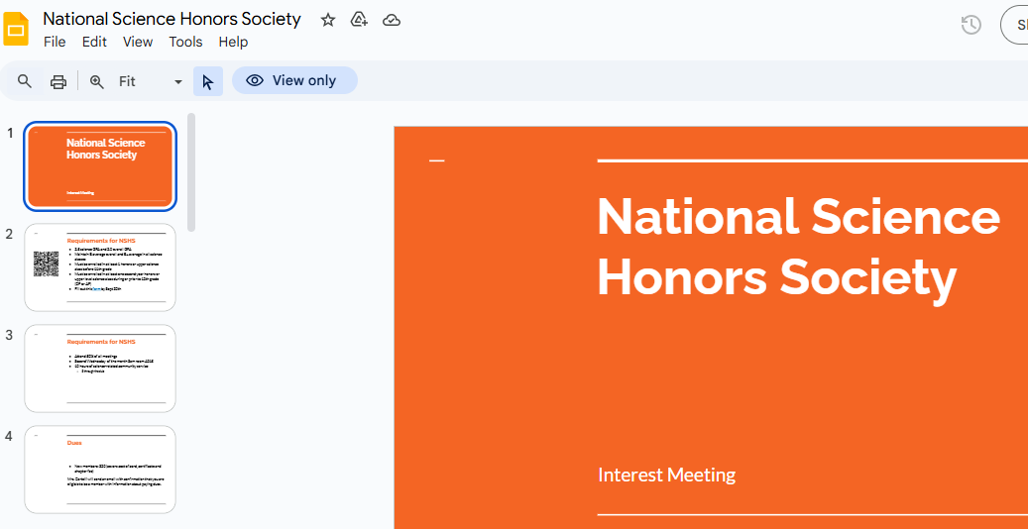Viewport: 1028px width, 529px height.
Task: Open the File menu
Action: [x=55, y=42]
